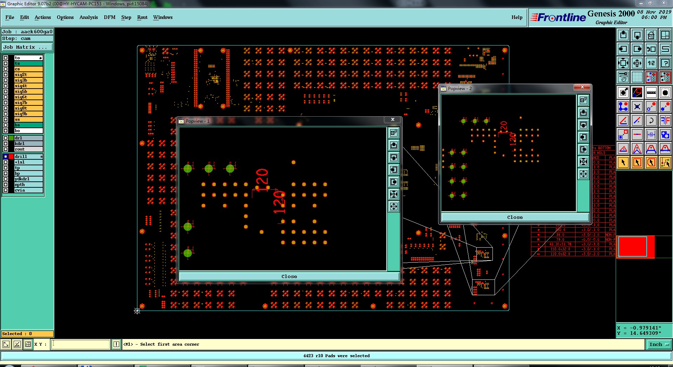Click red color swatch of drill layer
Viewport: 673px width, 367px height.
coord(11,157)
